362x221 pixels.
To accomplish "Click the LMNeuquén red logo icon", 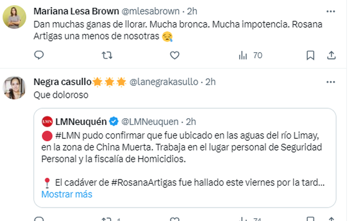I will pos(47,122).
